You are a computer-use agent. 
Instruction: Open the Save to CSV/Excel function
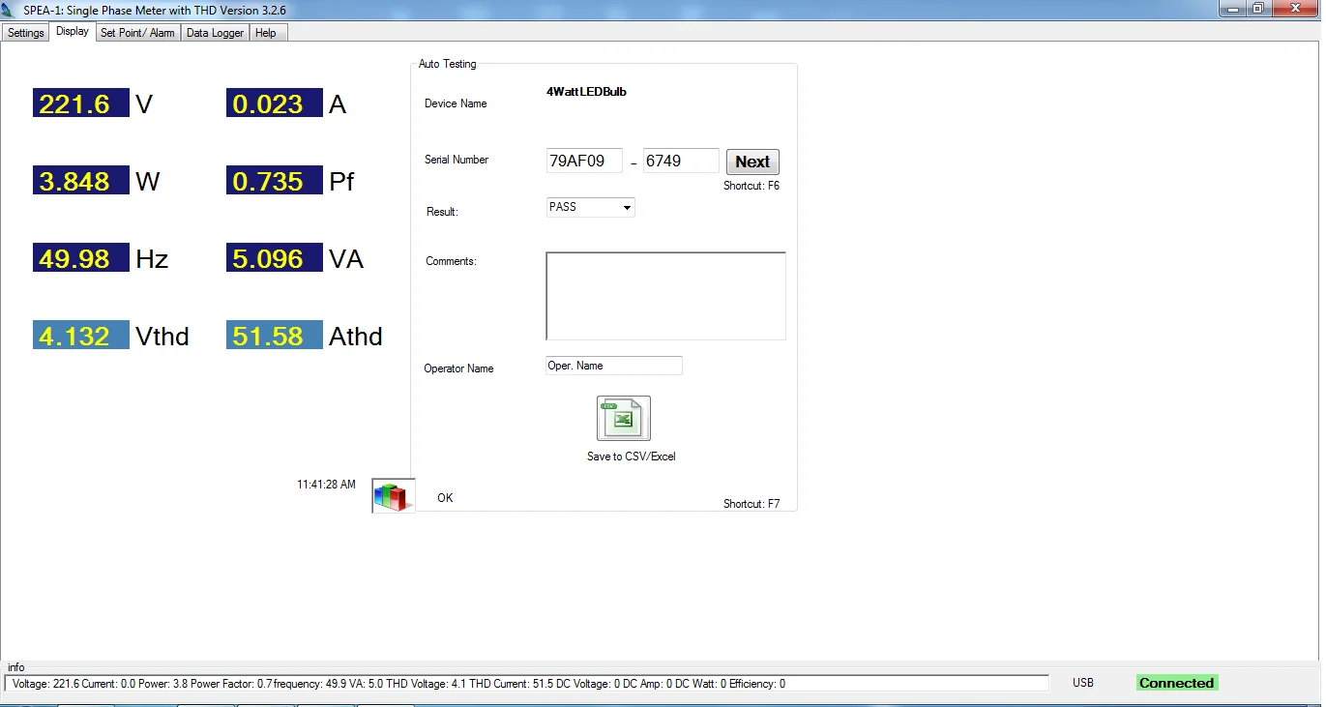tap(623, 418)
